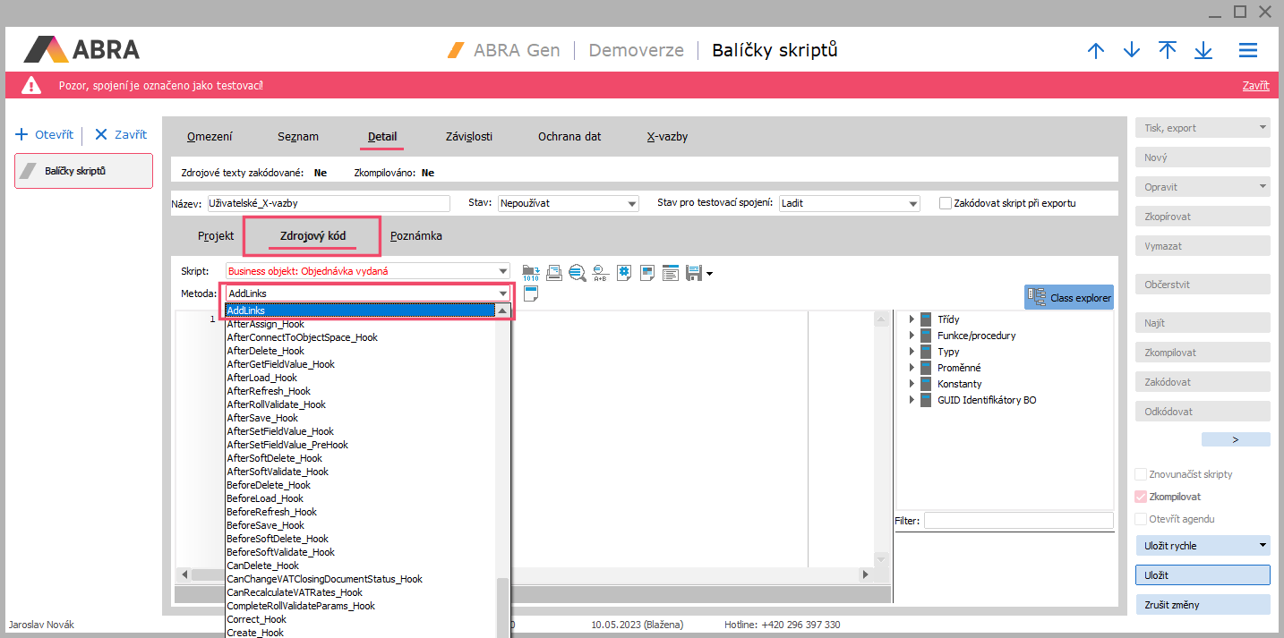Expand the 'Třídy' tree node
The height and width of the screenshot is (638, 1284).
[912, 319]
